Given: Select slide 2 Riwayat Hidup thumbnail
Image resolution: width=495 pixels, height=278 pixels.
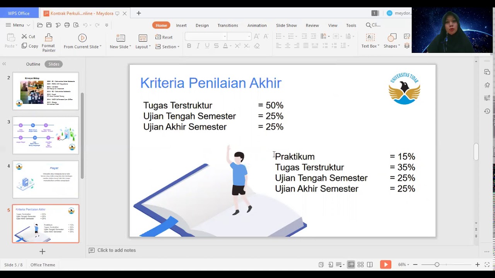Looking at the screenshot, I should 46,91.
